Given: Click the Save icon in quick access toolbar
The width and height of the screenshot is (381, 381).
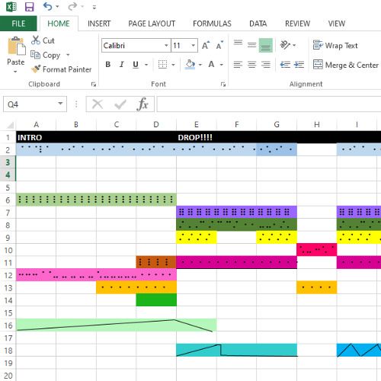Looking at the screenshot, I should coord(29,7).
